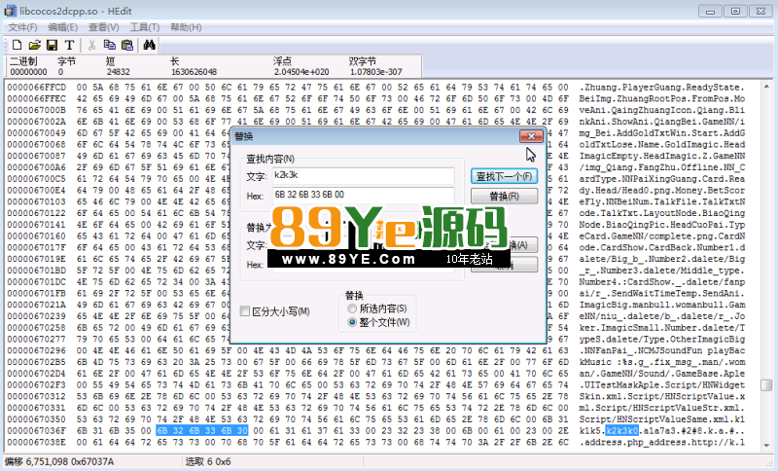Open the 编辑(E) menu
Viewport: 778px width, 471px height.
(x=64, y=26)
